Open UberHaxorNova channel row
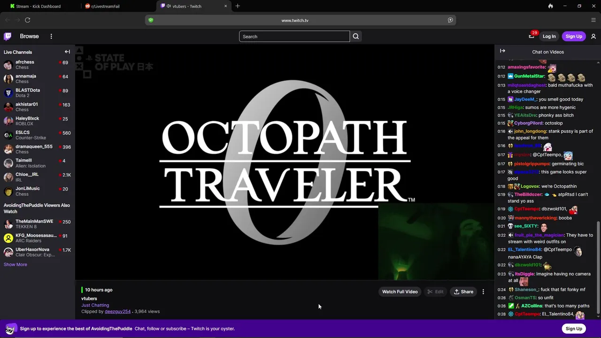The image size is (601, 338). [38, 252]
